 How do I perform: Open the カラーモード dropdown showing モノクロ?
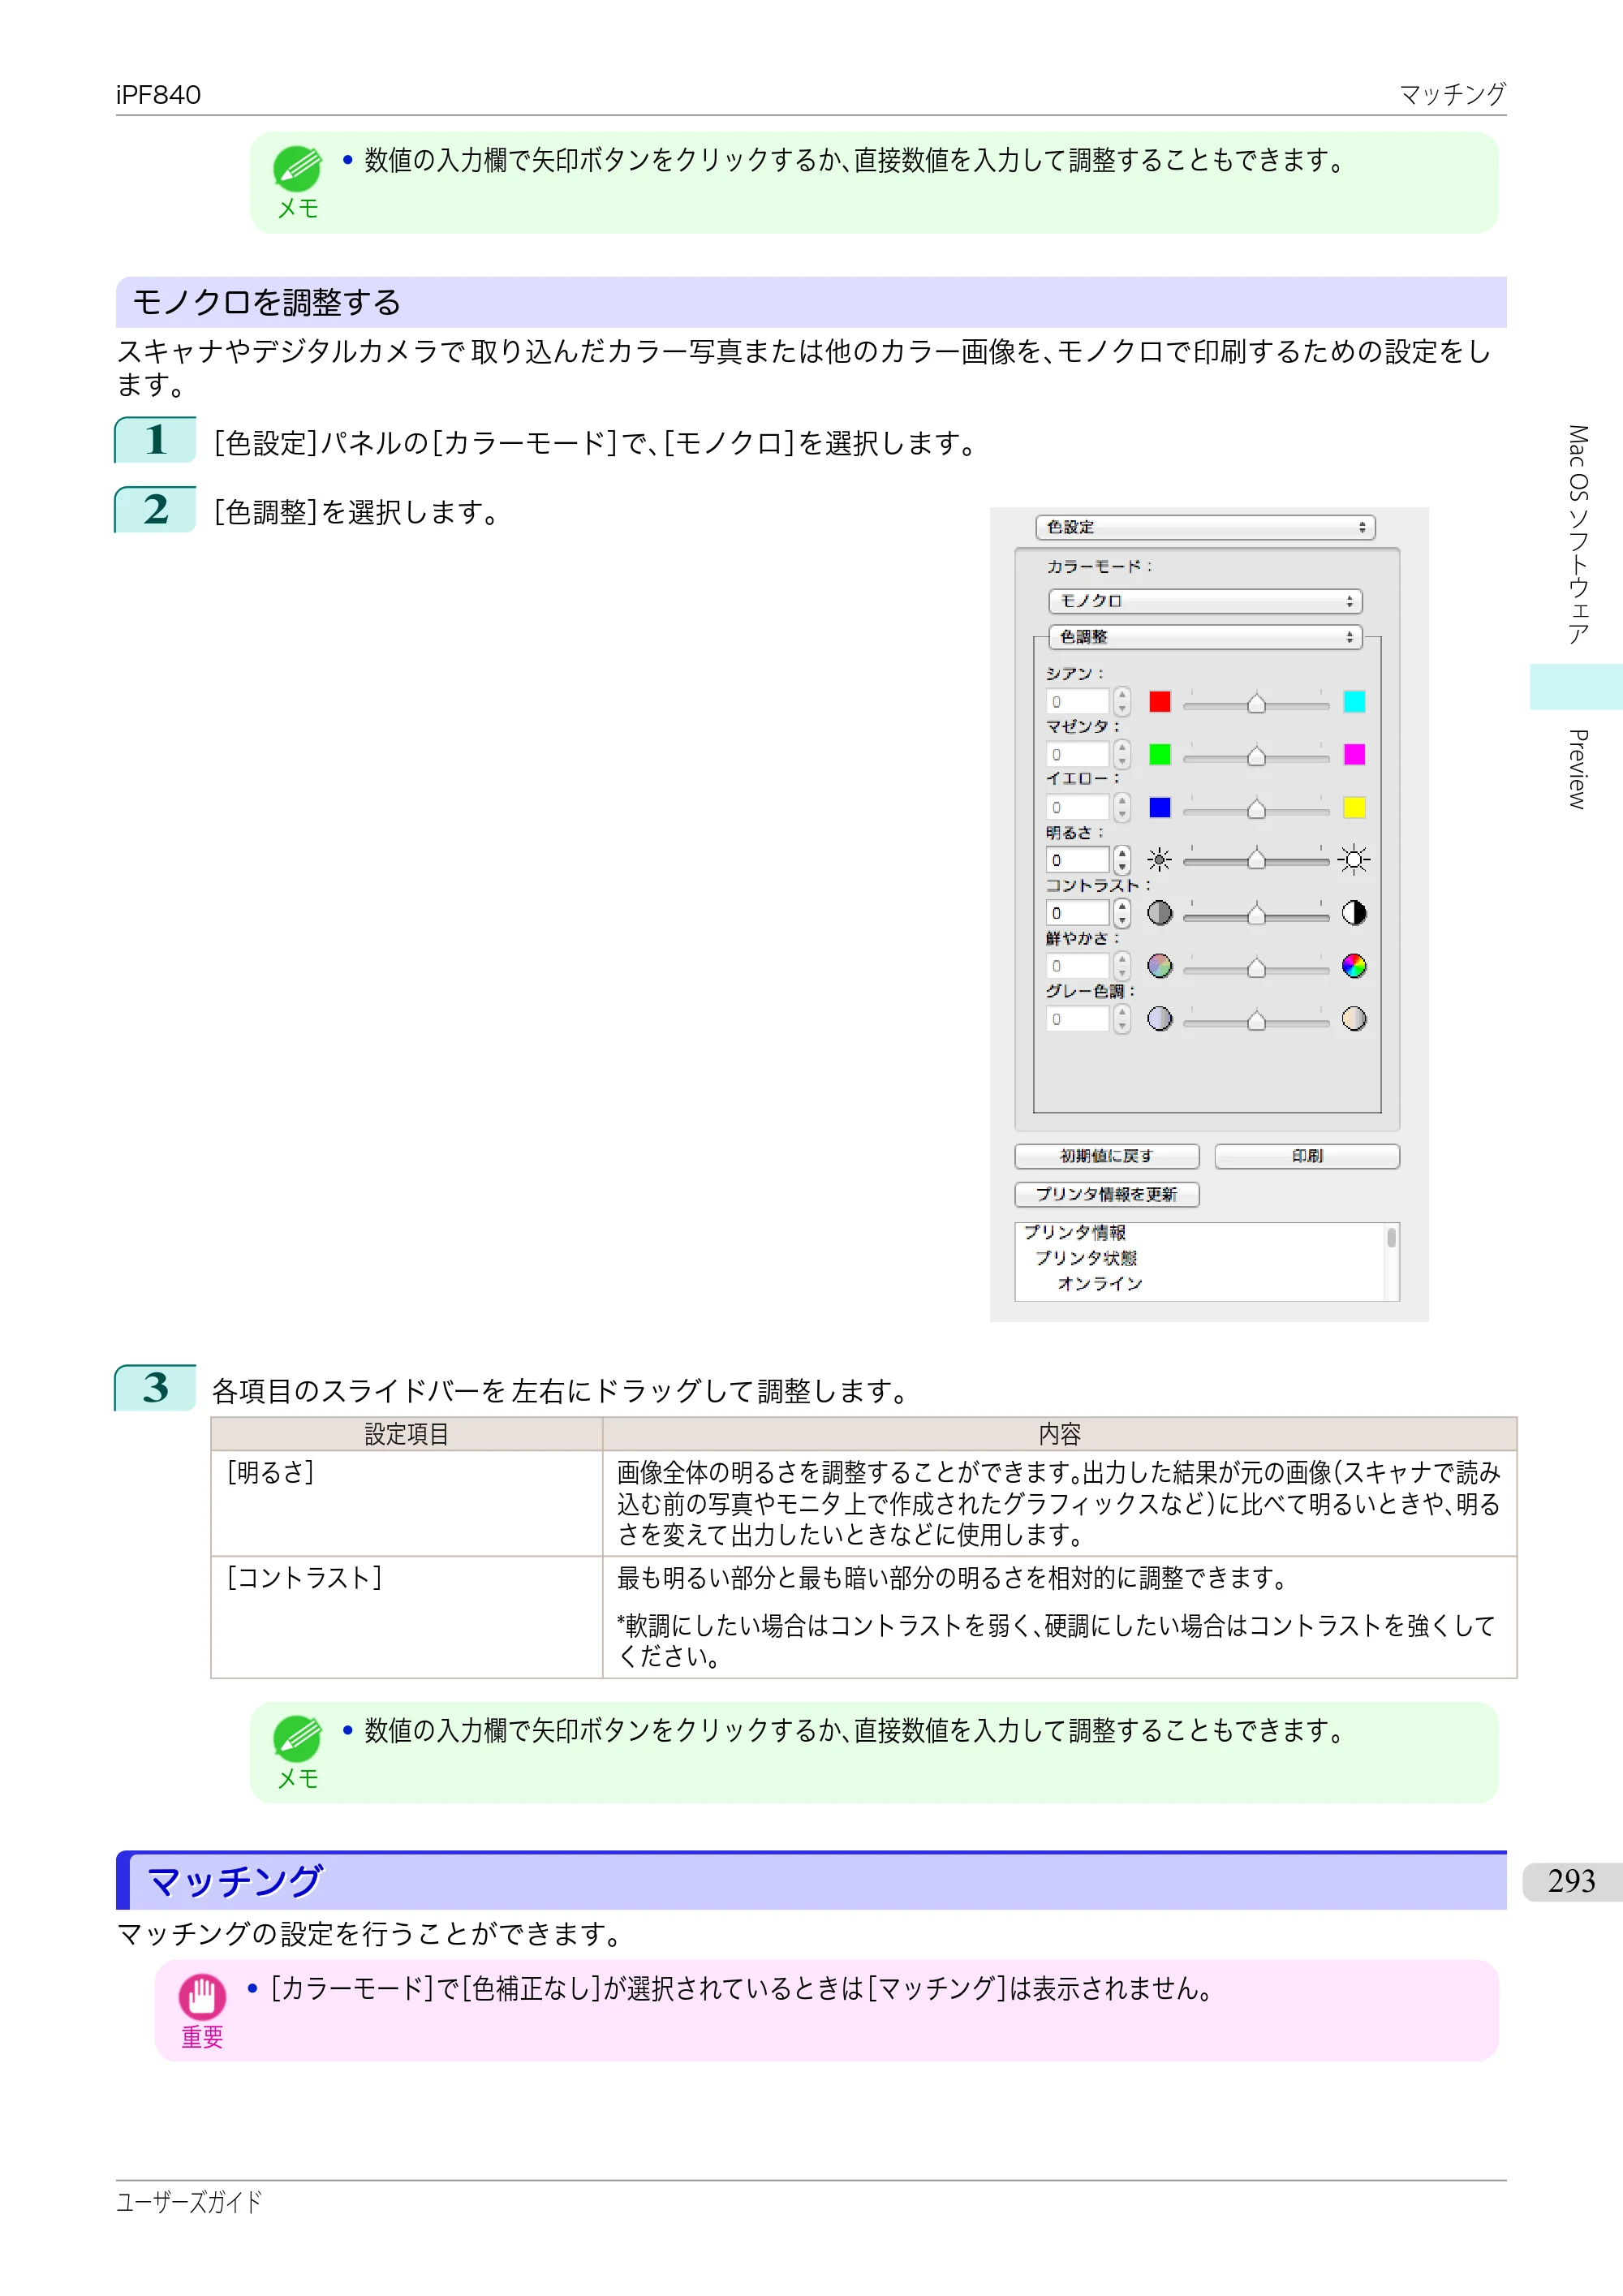[x=1205, y=601]
